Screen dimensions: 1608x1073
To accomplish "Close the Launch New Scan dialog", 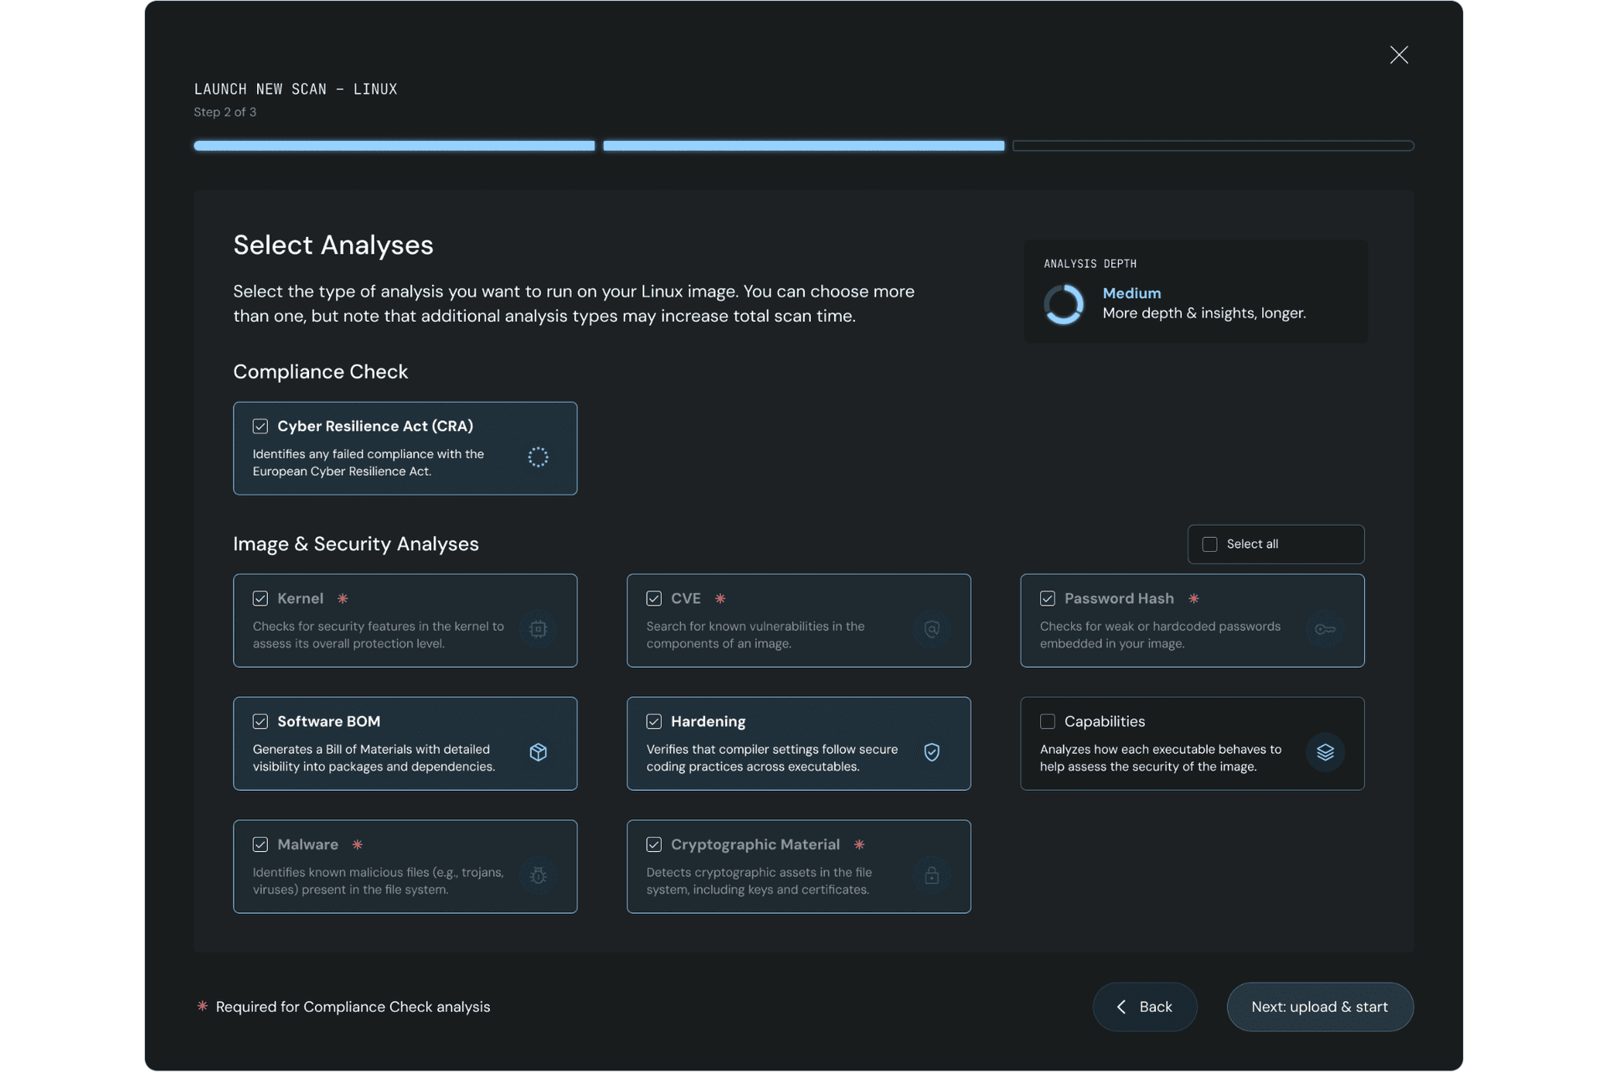I will click(x=1399, y=55).
